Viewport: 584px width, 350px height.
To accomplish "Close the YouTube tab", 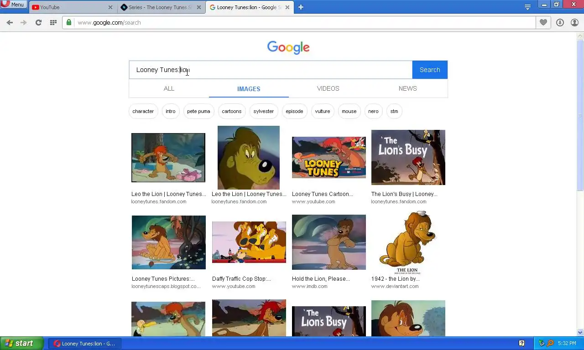I will (x=110, y=7).
